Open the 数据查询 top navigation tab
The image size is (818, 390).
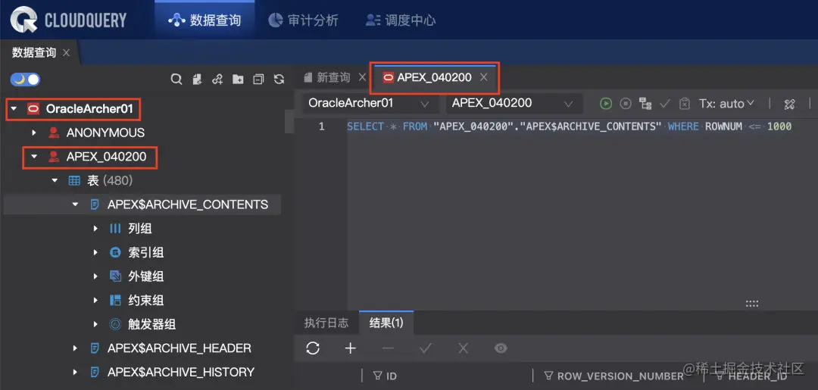pos(204,21)
